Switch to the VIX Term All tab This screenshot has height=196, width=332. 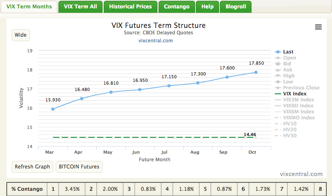pyautogui.click(x=80, y=6)
